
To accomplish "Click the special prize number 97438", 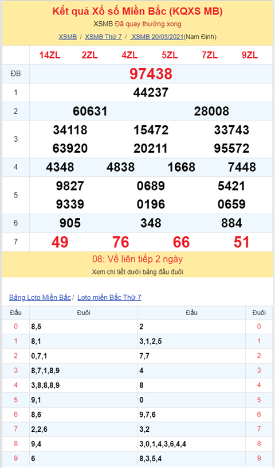I will coord(151,74).
